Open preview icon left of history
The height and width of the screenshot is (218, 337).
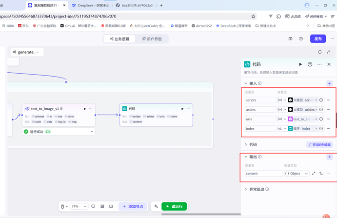coord(290,39)
